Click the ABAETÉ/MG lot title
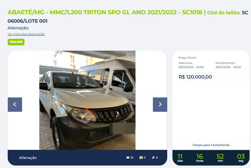The image size is (251, 168). coord(105,12)
